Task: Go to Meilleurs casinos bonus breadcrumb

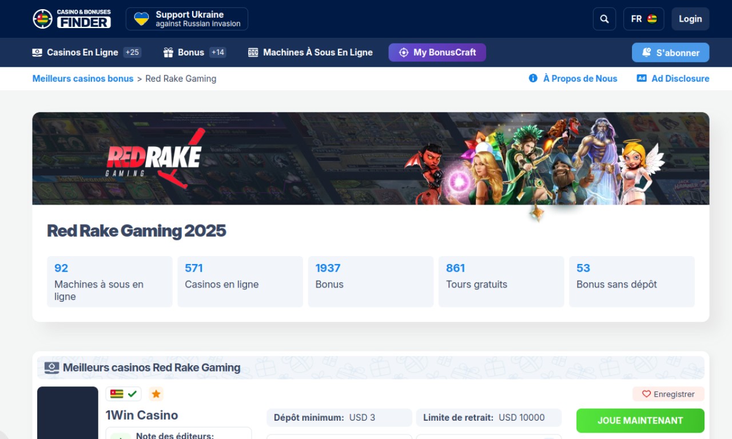Action: point(83,79)
